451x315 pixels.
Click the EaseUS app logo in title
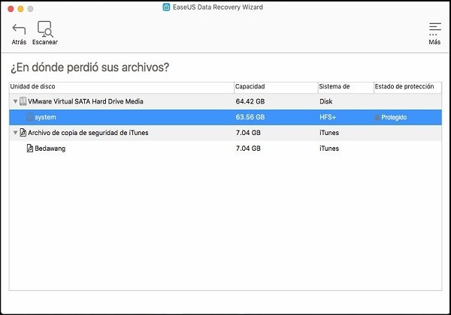[166, 7]
